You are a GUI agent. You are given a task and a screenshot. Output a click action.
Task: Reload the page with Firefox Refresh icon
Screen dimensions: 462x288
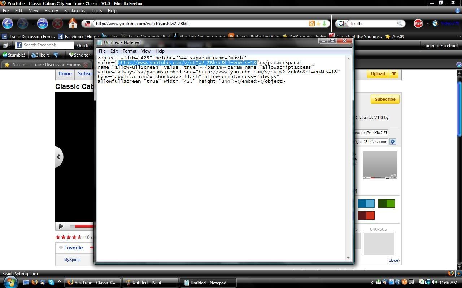coord(43,24)
